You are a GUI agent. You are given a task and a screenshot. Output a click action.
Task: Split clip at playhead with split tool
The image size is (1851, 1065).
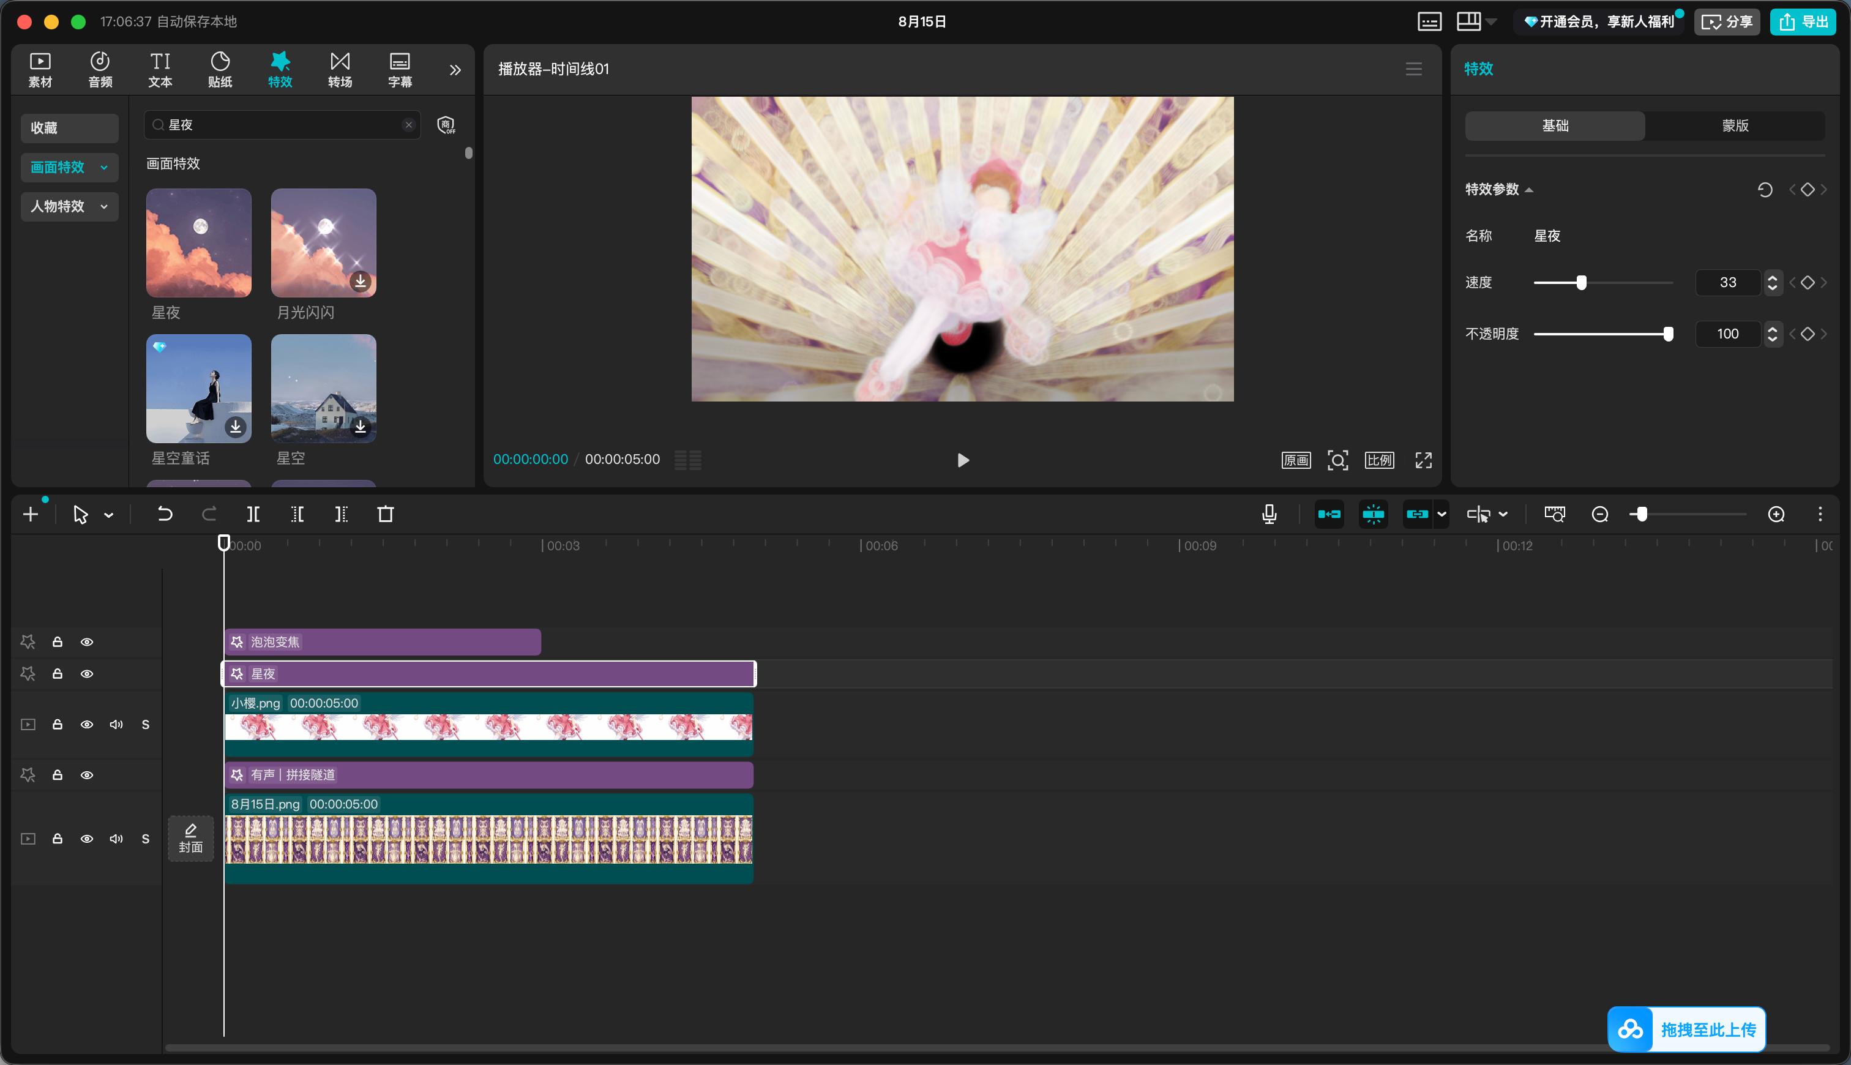click(x=253, y=514)
